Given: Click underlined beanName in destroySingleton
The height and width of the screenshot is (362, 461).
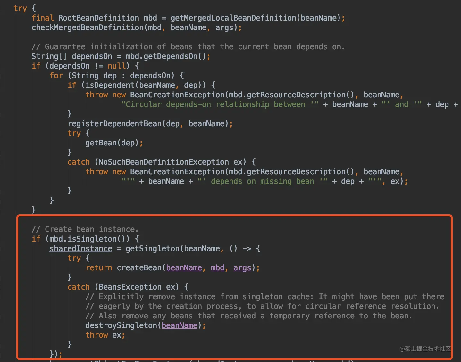Looking at the screenshot, I should point(180,325).
